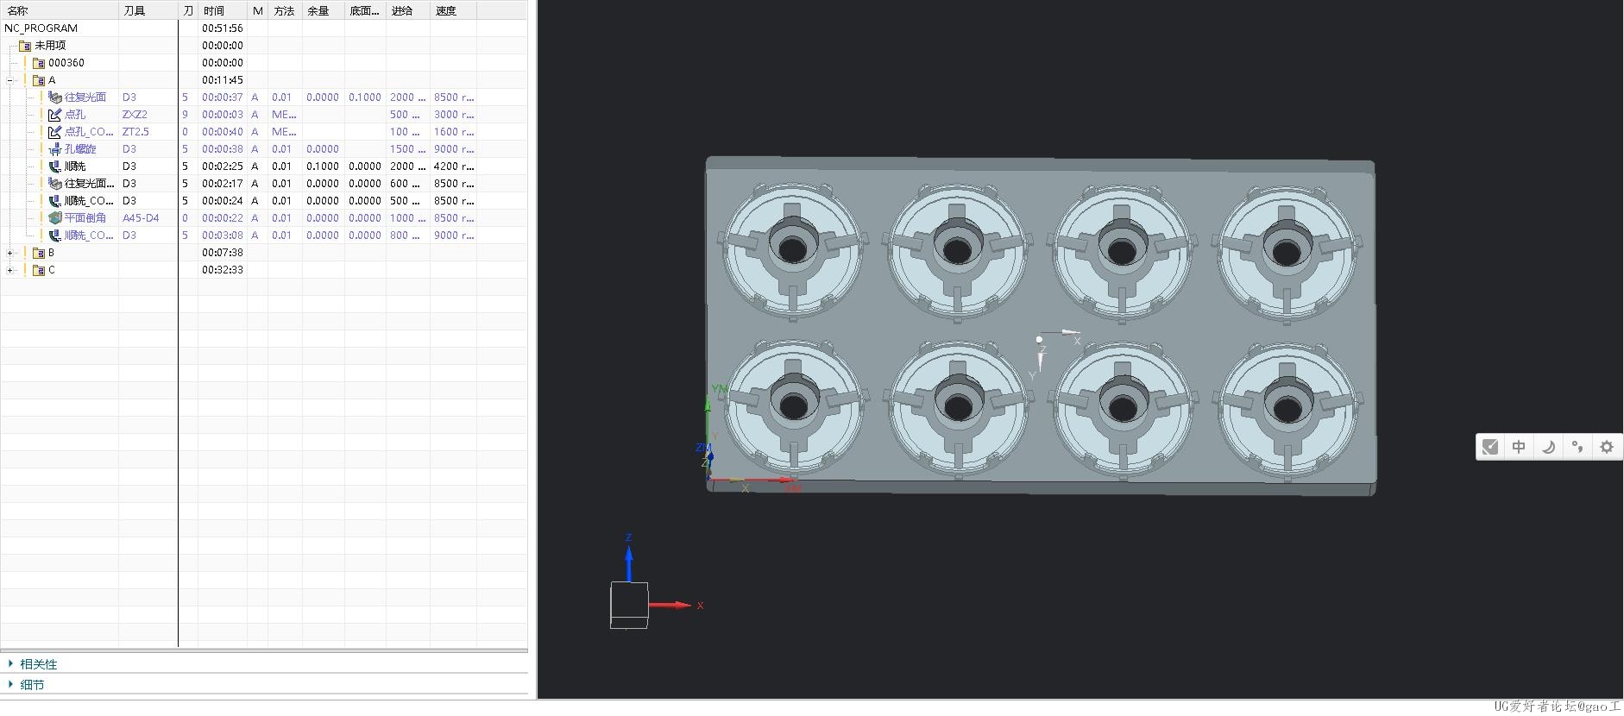Click the 顺铣_CO operation icon at 00:03:08
Screen dimensions: 1624x716
click(x=55, y=236)
